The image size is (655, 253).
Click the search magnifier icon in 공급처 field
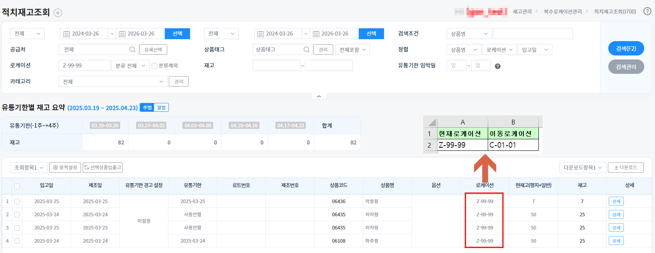[132, 49]
